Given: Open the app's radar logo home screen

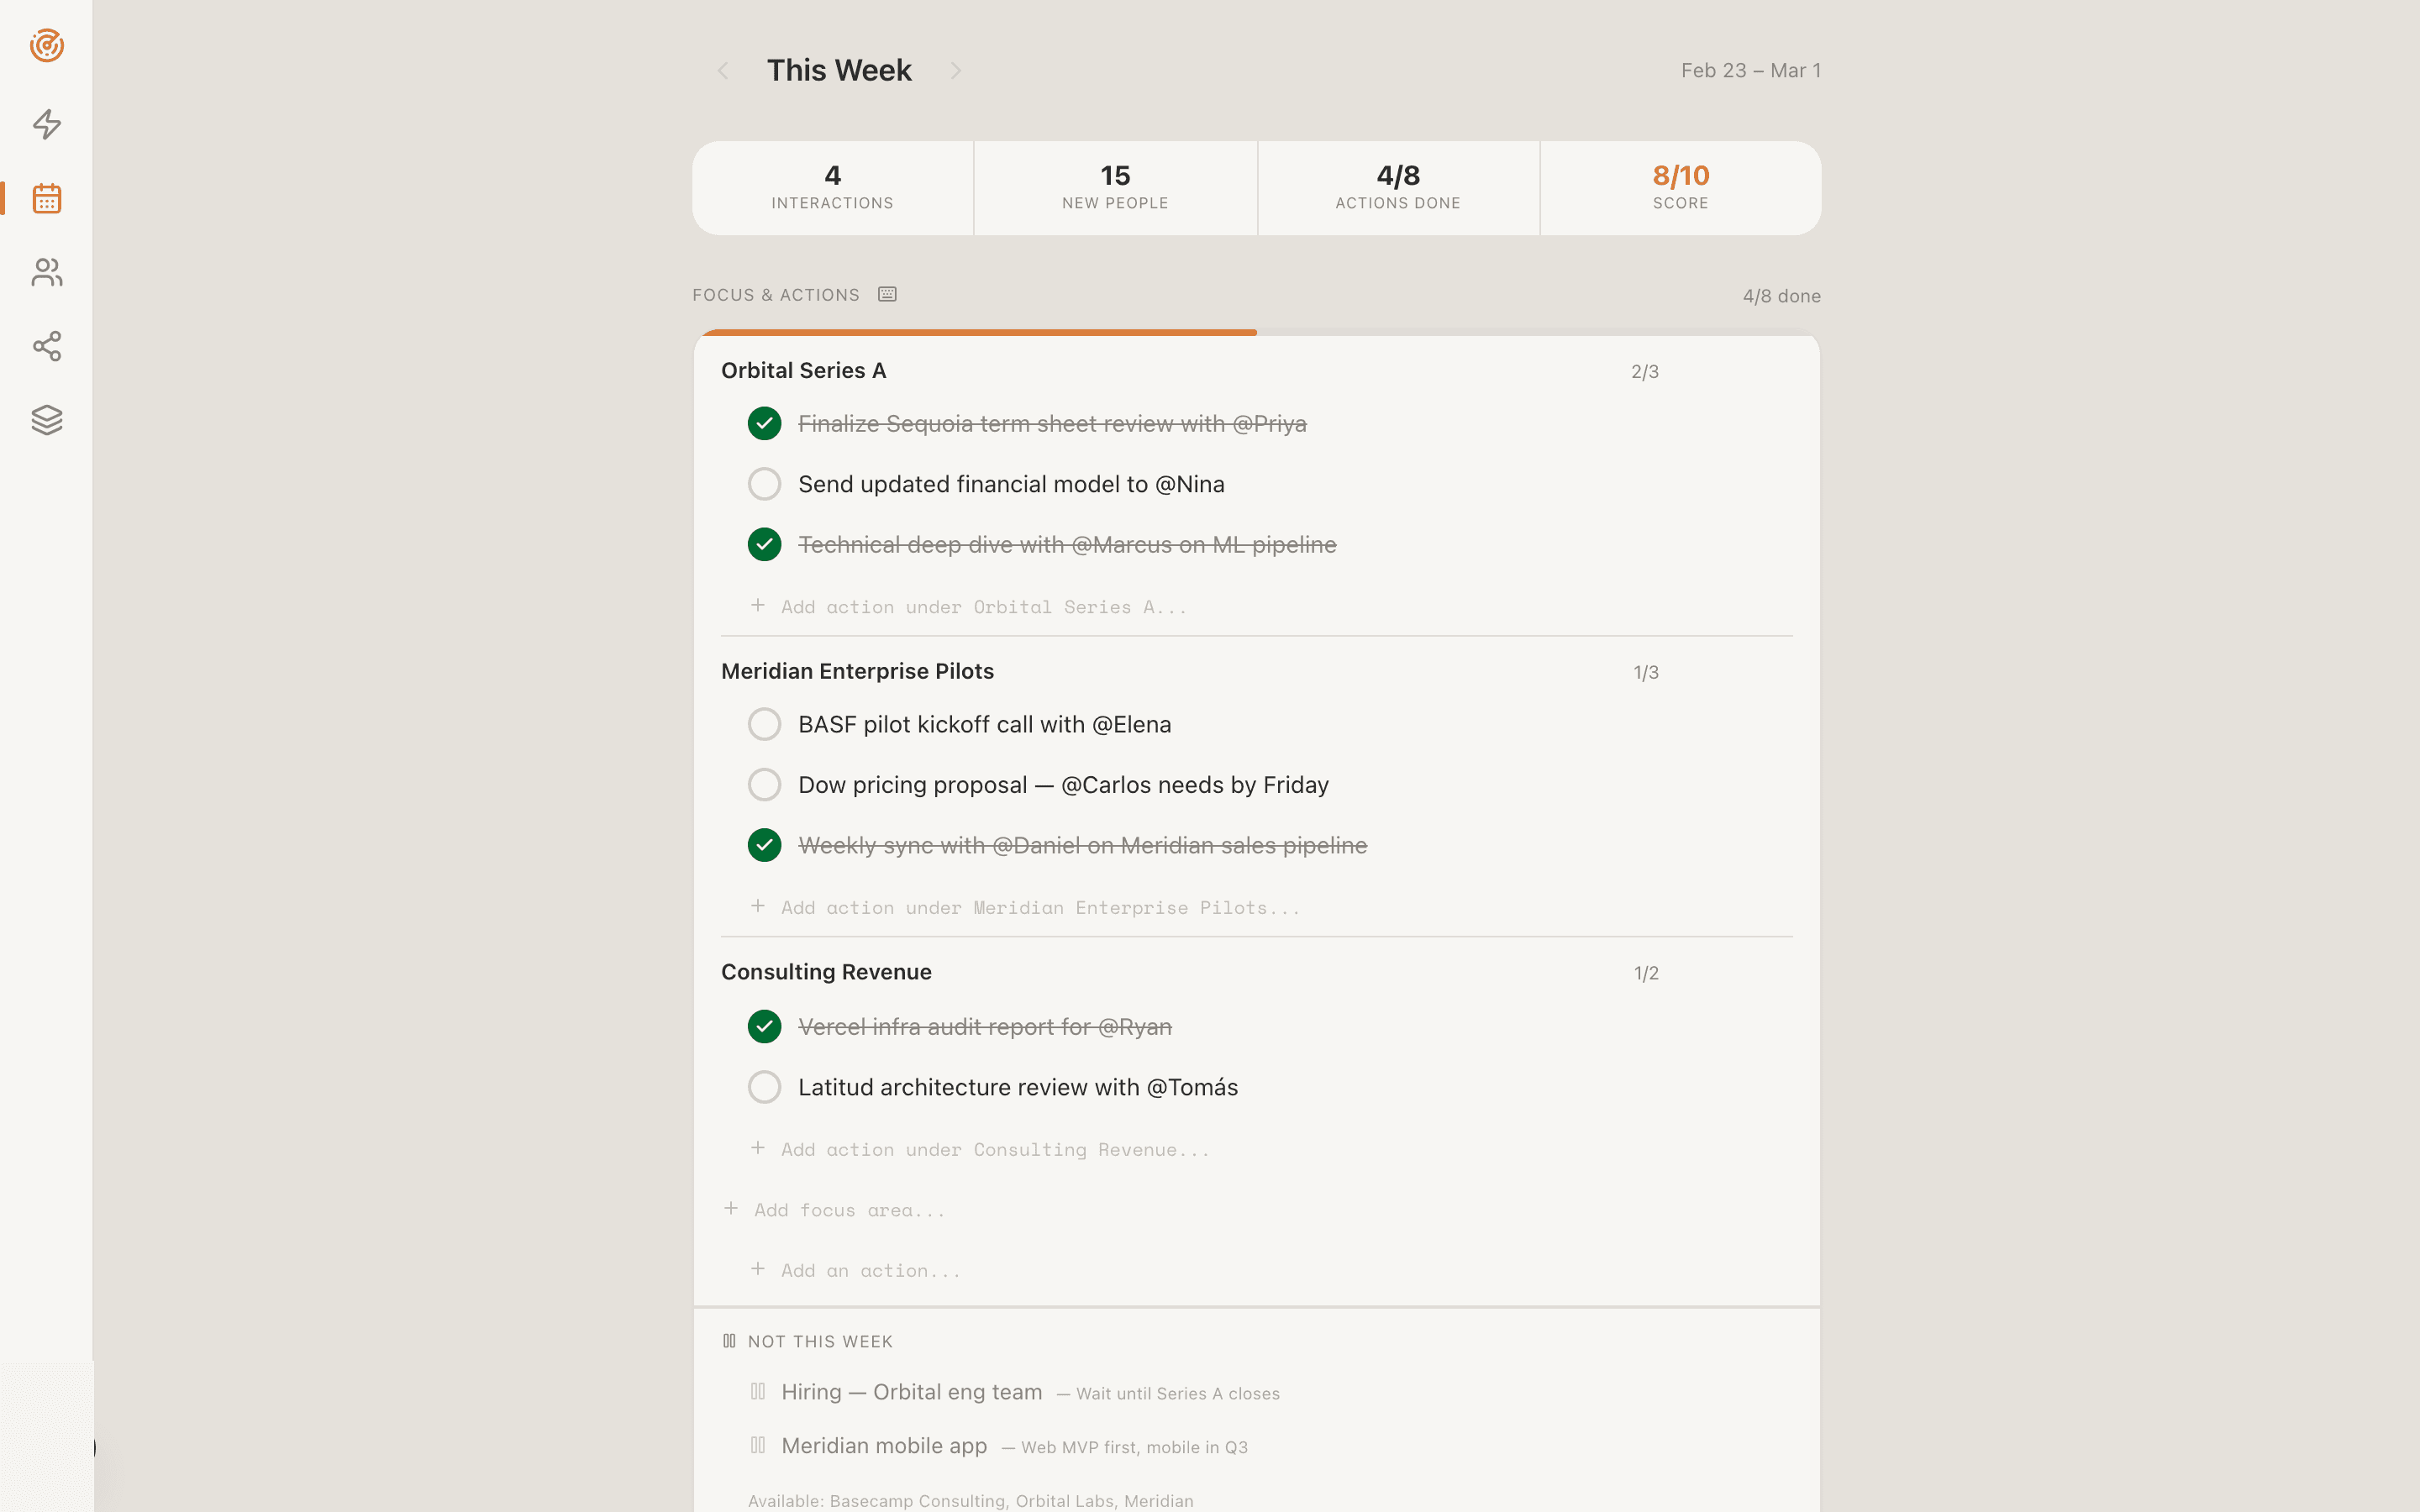Looking at the screenshot, I should (x=46, y=46).
